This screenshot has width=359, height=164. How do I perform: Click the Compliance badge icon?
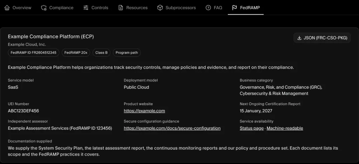coord(43,8)
